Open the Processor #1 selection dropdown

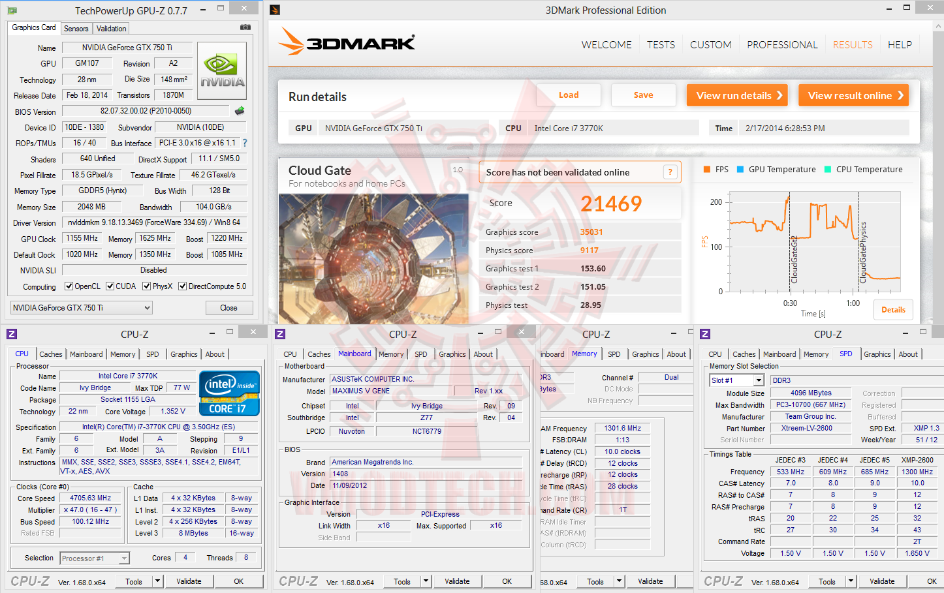[95, 558]
